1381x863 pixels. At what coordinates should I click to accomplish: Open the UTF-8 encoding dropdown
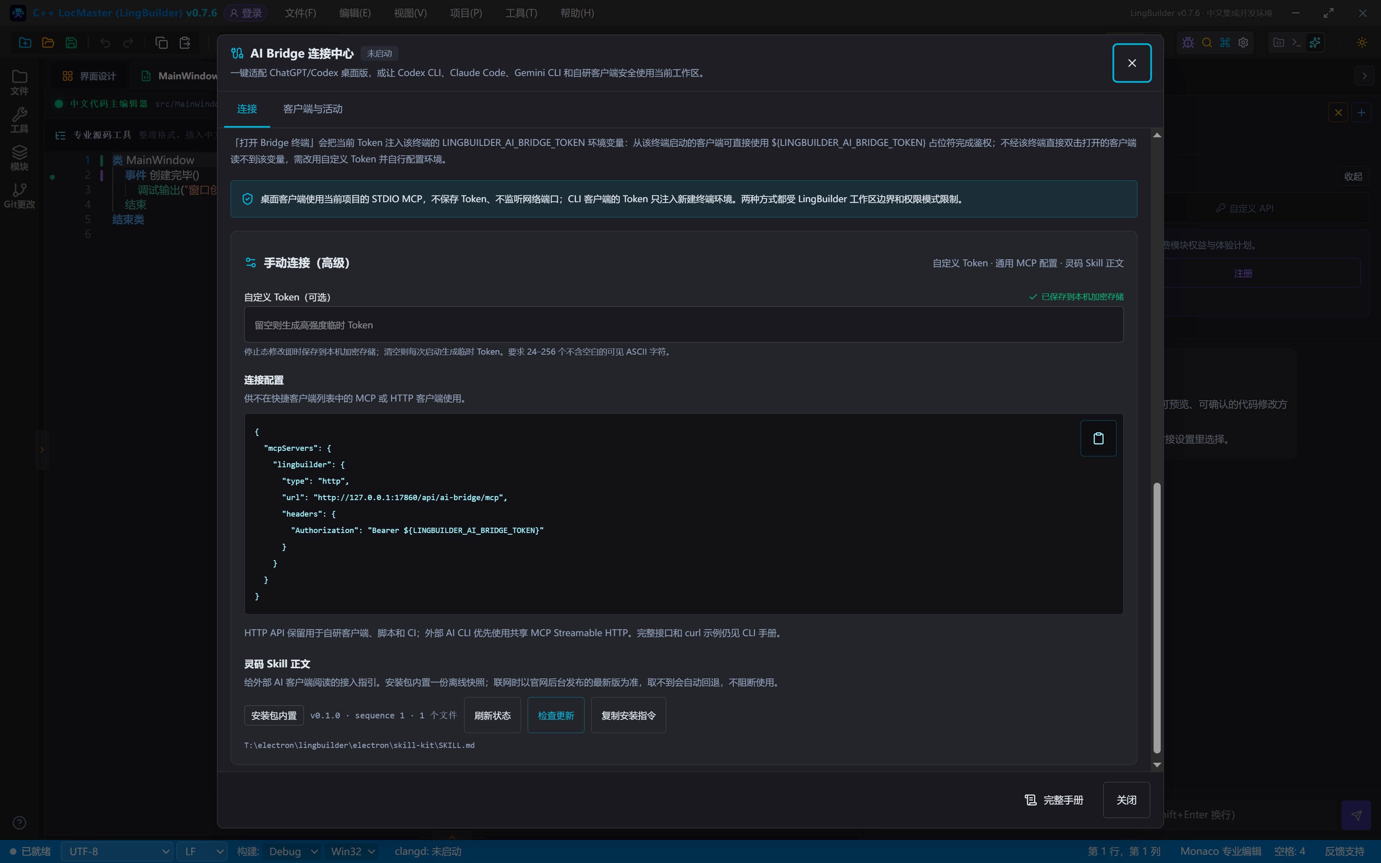pos(116,851)
